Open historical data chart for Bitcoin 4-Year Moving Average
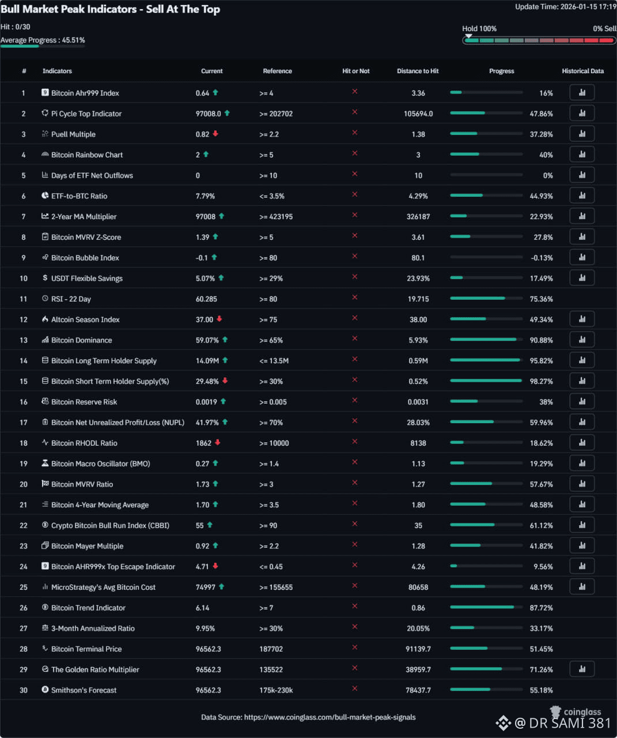Image resolution: width=617 pixels, height=738 pixels. (582, 504)
